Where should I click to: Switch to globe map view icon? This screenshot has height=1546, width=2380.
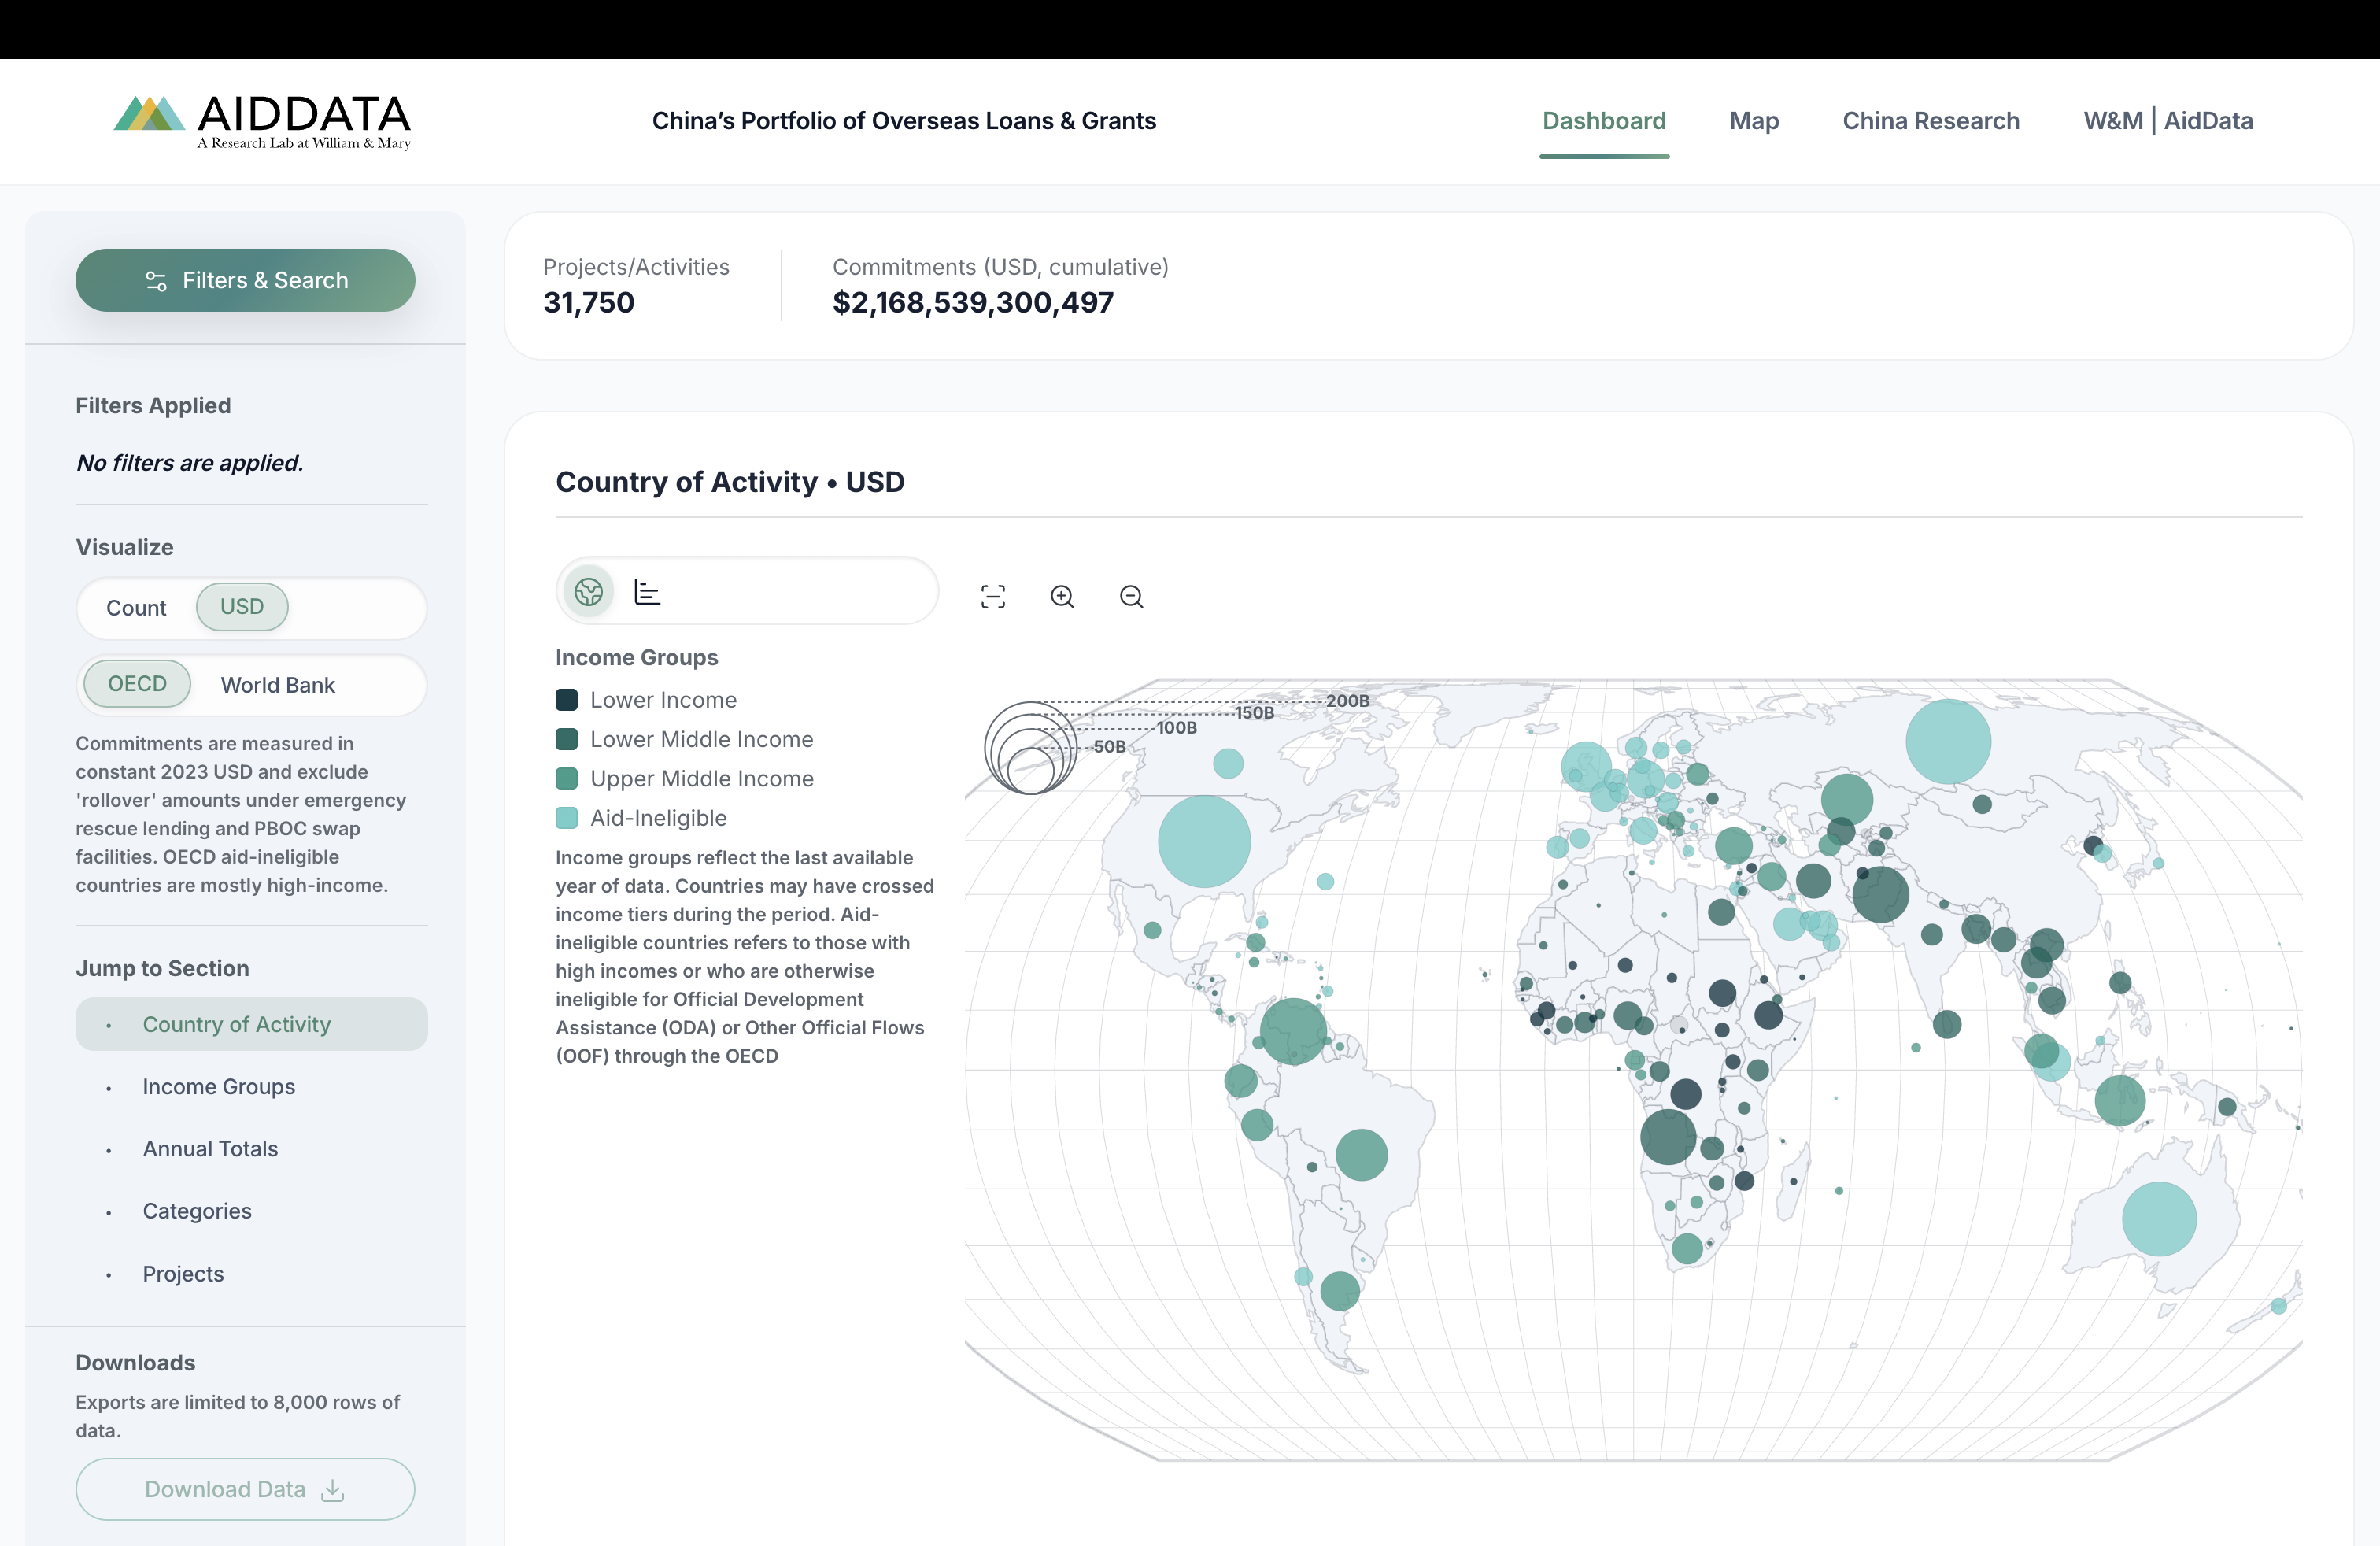coord(588,592)
